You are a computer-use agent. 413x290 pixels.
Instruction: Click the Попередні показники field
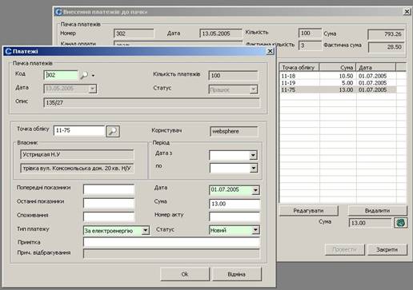tap(109, 189)
